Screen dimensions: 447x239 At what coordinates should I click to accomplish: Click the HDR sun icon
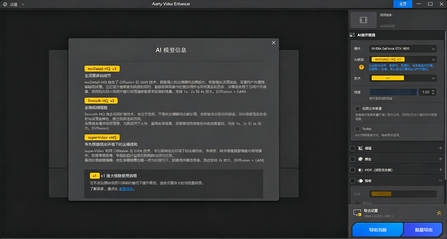click(x=360, y=170)
